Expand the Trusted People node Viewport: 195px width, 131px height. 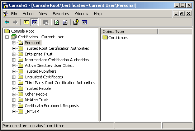14,88
